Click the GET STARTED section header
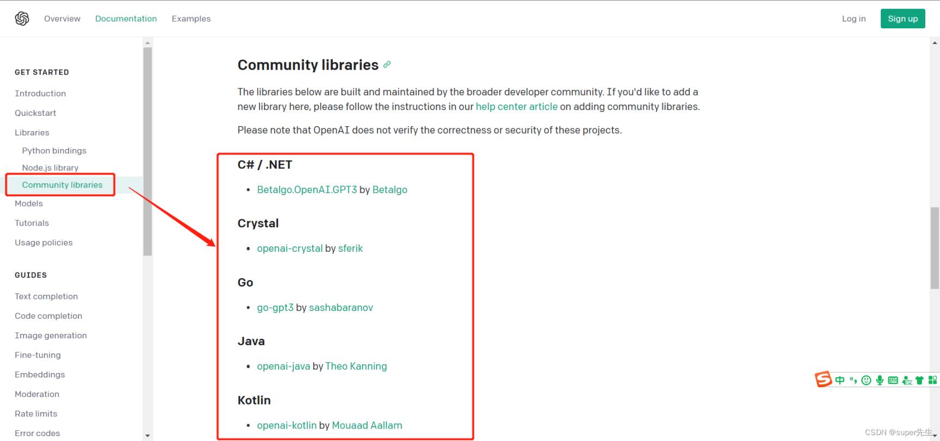Screen dimensions: 940x441 pyautogui.click(x=42, y=72)
